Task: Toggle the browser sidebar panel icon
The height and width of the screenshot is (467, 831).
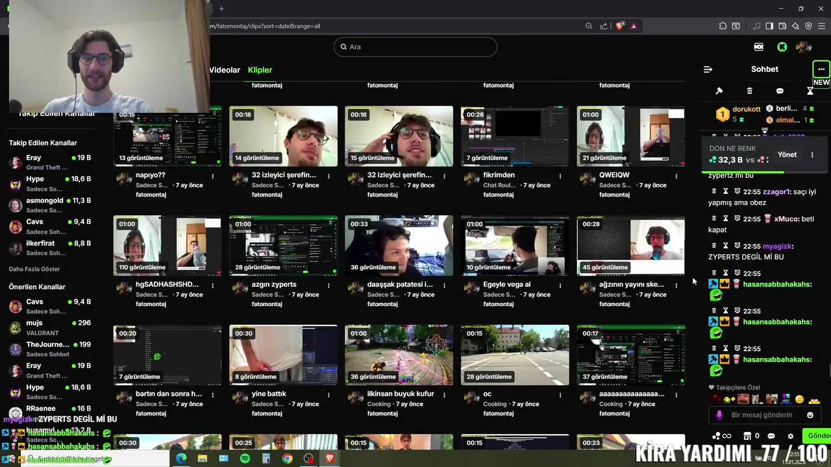Action: [769, 26]
